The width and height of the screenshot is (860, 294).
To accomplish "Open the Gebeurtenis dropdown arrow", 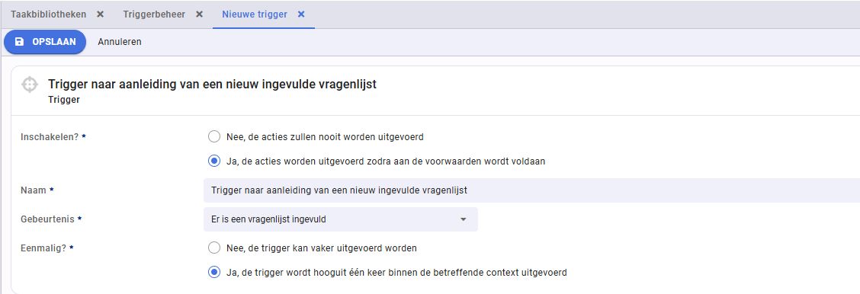I will pyautogui.click(x=463, y=219).
